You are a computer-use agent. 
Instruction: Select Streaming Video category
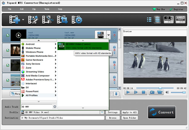[39, 72]
